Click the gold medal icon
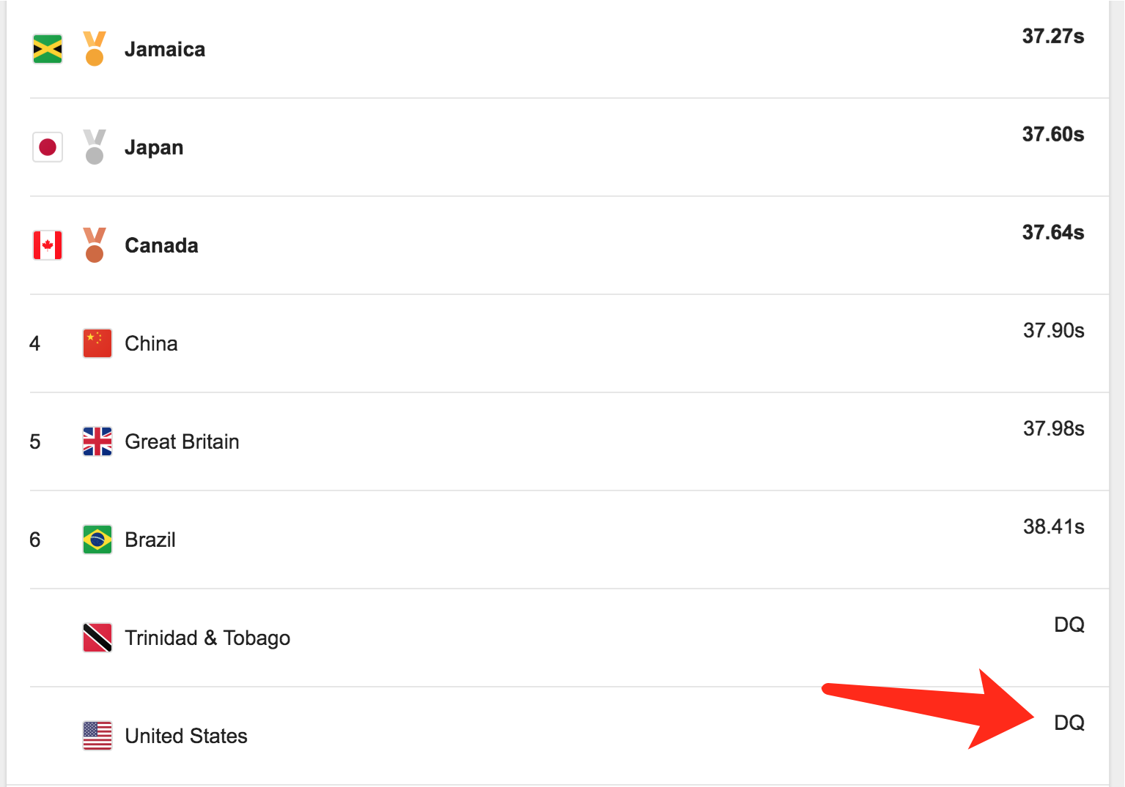The height and width of the screenshot is (787, 1125). 95,49
